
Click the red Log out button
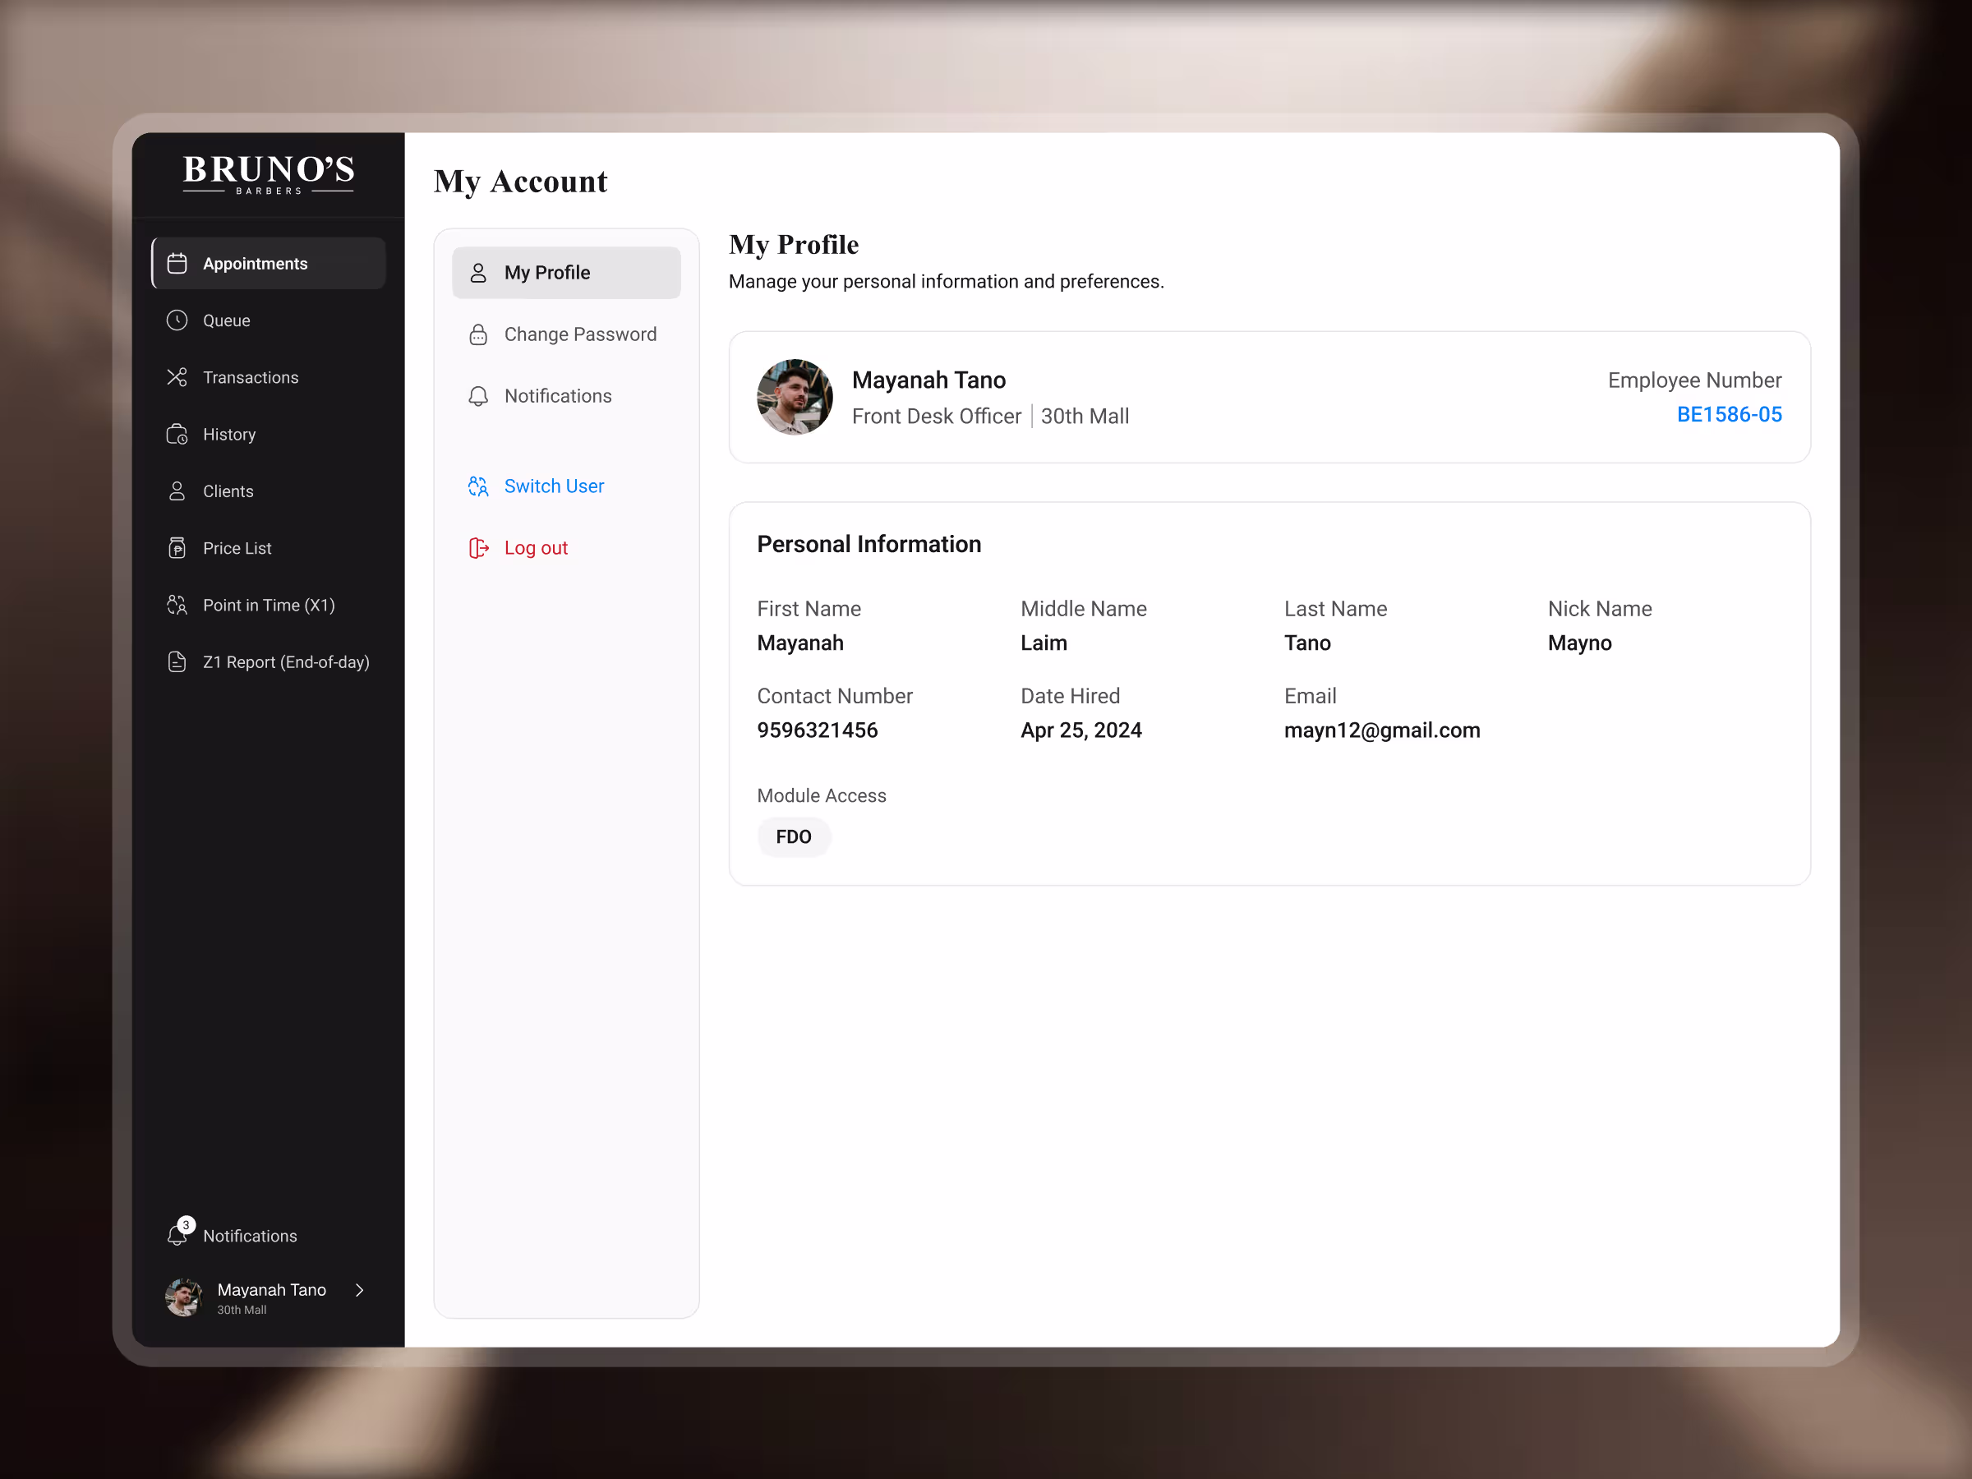pyautogui.click(x=535, y=548)
